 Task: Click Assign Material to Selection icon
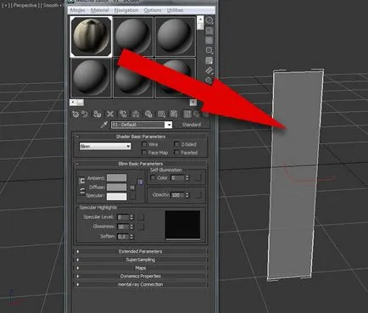click(x=98, y=114)
